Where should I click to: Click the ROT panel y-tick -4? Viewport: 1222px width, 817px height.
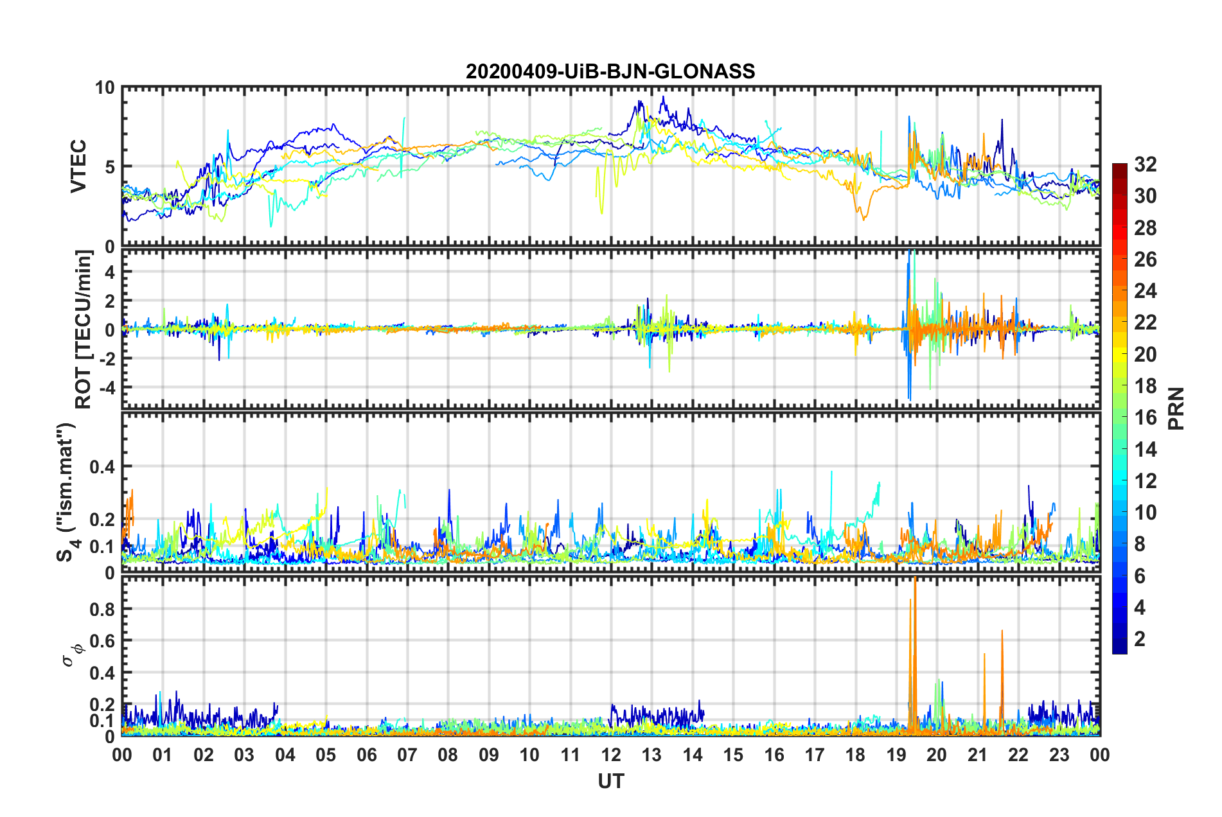[107, 388]
